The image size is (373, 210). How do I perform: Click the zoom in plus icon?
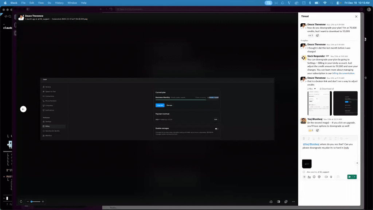(x=43, y=202)
